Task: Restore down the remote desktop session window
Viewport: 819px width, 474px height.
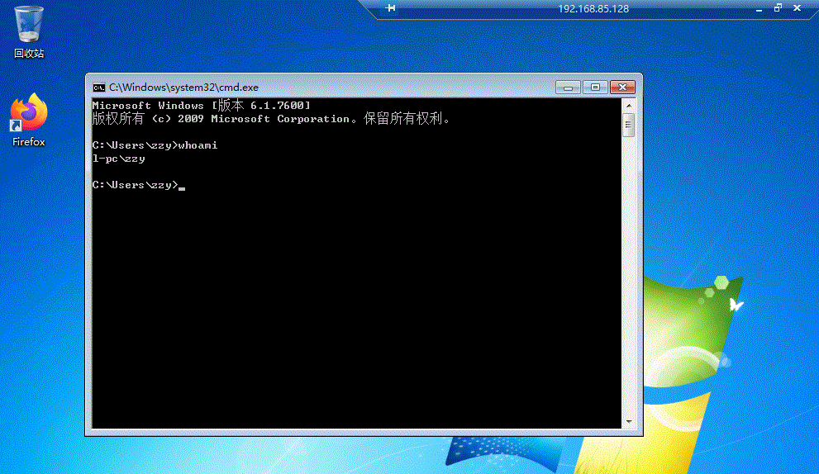Action: 778,7
